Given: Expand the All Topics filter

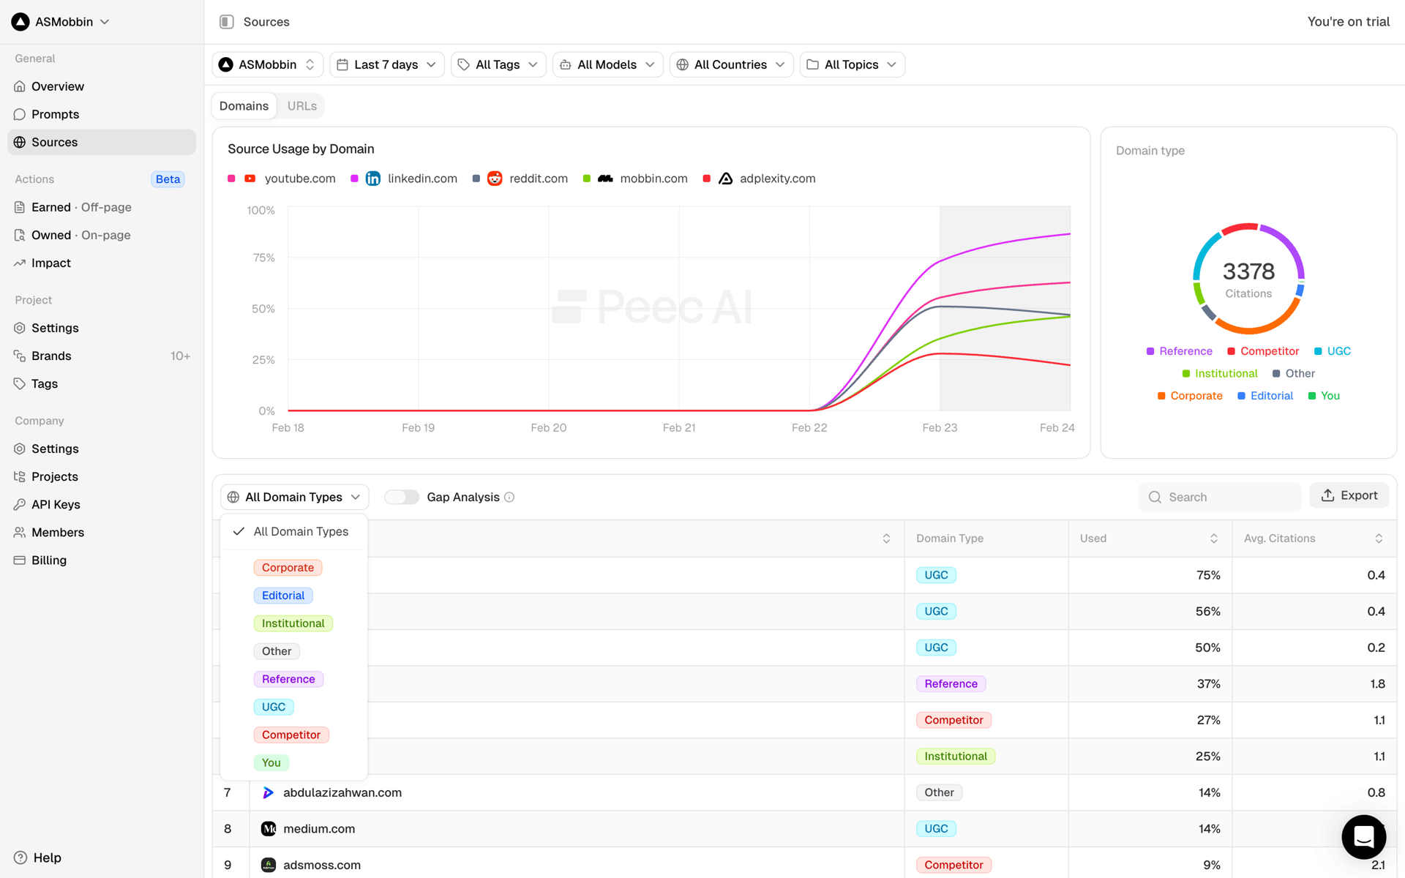Looking at the screenshot, I should point(852,64).
